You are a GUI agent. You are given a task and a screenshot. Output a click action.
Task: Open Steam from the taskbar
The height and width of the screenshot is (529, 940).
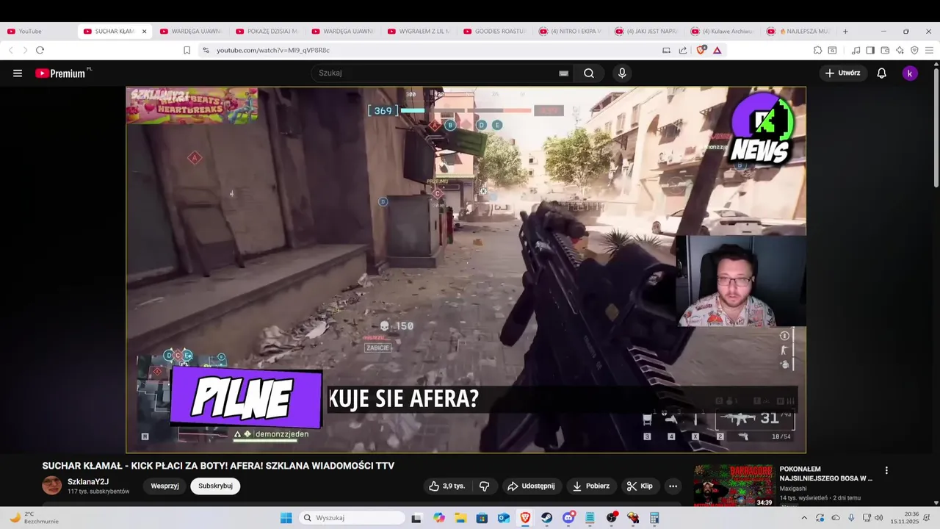[x=546, y=518]
